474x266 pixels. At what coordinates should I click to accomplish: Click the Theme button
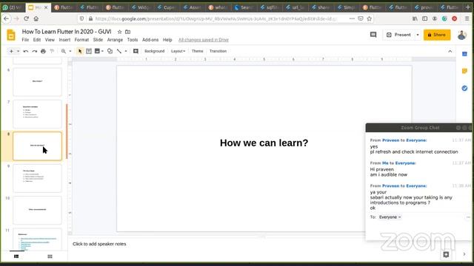198,51
